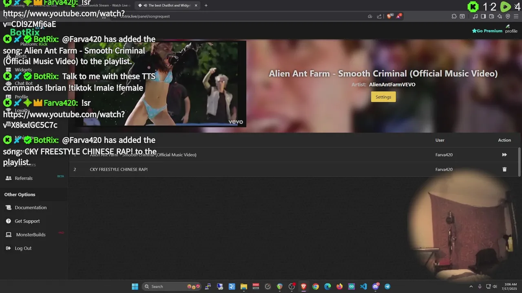Click the Go Premium link

487,31
